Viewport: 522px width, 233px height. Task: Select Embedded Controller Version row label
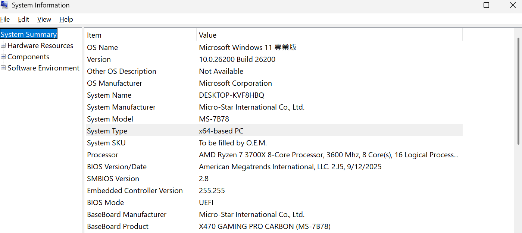(x=135, y=191)
